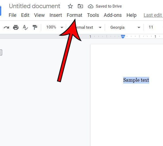This screenshot has height=146, width=163.
Task: Star the Untitled document
Action: (70, 6)
